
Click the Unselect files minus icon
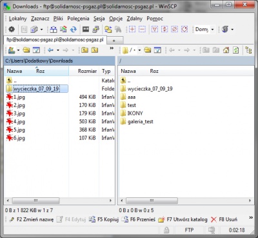coord(142,29)
